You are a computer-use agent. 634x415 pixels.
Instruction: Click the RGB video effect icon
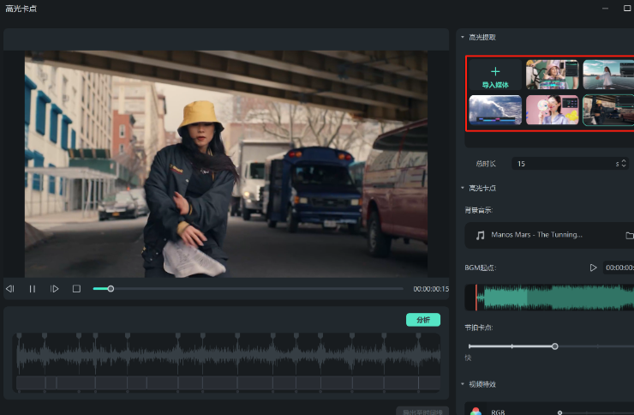(476, 412)
